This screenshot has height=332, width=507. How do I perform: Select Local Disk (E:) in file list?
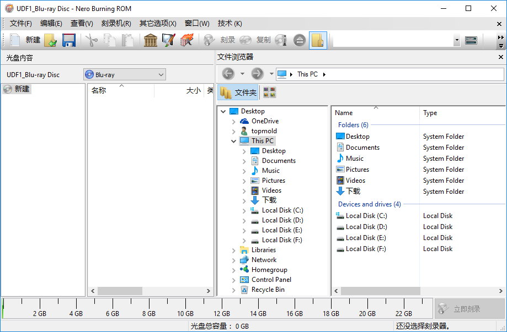[366, 238]
